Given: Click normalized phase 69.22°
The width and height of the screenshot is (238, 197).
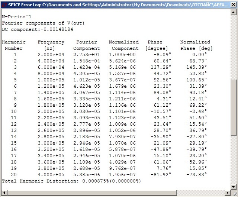Looking at the screenshot, I should [198, 105].
